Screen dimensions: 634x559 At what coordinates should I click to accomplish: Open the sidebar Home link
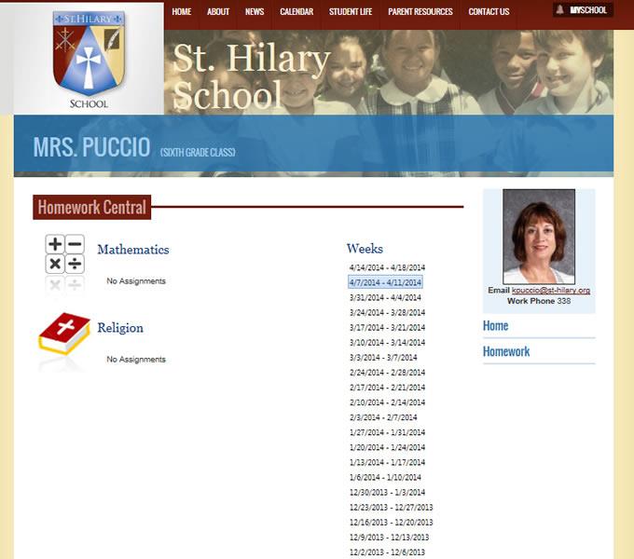click(496, 325)
